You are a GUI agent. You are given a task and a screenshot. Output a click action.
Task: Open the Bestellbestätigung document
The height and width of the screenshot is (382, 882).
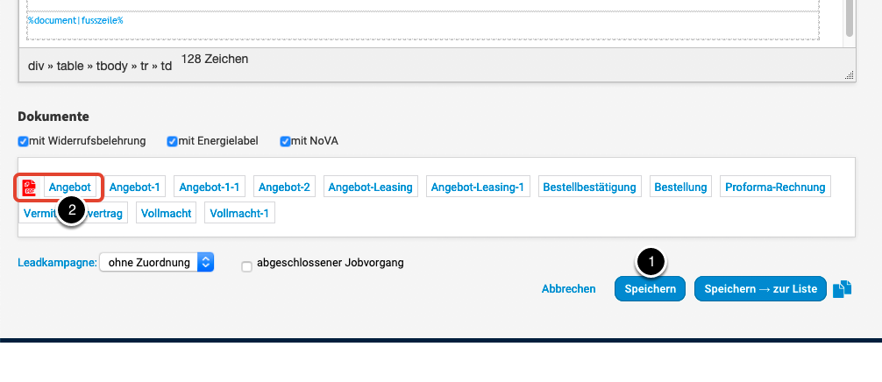(x=589, y=187)
